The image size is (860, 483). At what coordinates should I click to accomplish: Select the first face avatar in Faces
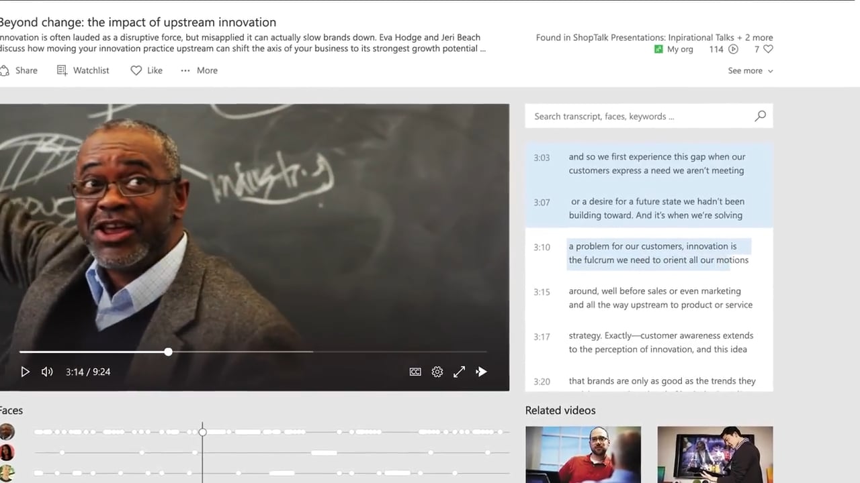7,431
